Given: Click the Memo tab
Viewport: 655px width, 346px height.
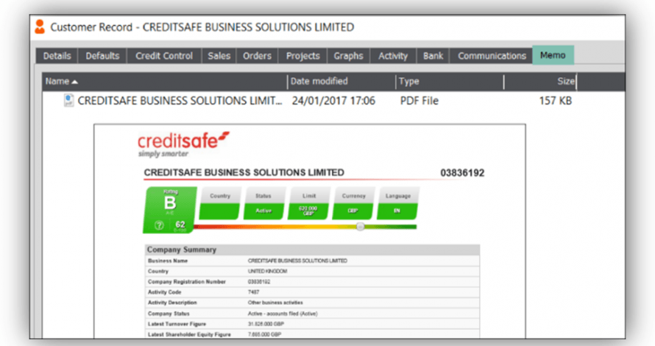Looking at the screenshot, I should click(553, 55).
